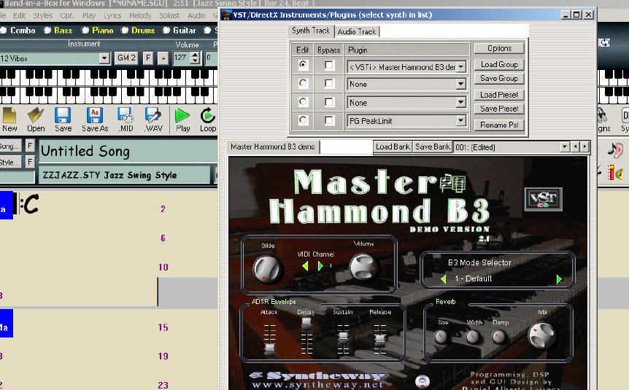Click the GM 2 button
This screenshot has width=629, height=390.
coord(126,58)
